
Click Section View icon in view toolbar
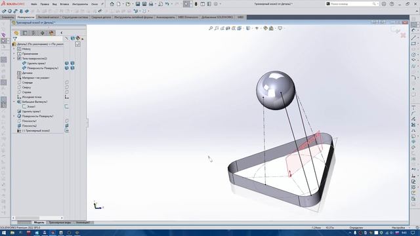click(x=228, y=28)
